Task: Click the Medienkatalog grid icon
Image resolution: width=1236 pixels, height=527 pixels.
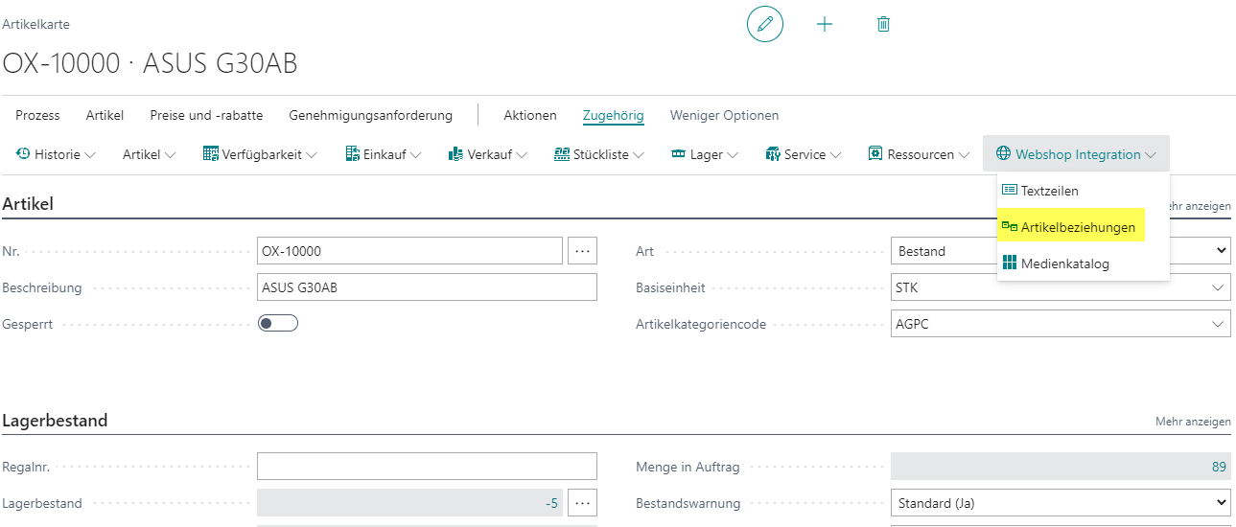Action: point(1010,263)
